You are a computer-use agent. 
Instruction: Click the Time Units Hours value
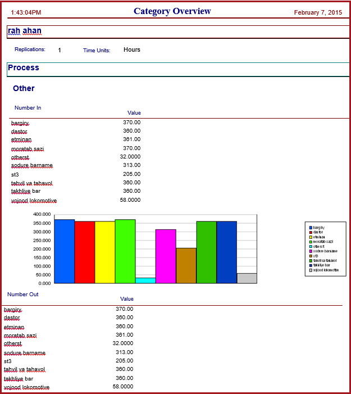[x=132, y=50]
